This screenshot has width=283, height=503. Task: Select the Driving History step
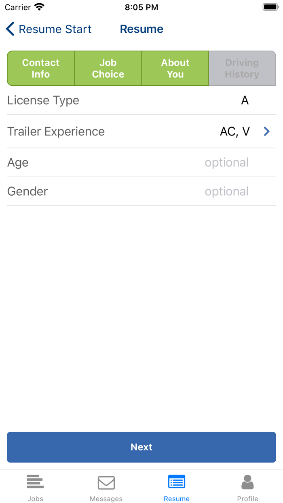coord(242,68)
